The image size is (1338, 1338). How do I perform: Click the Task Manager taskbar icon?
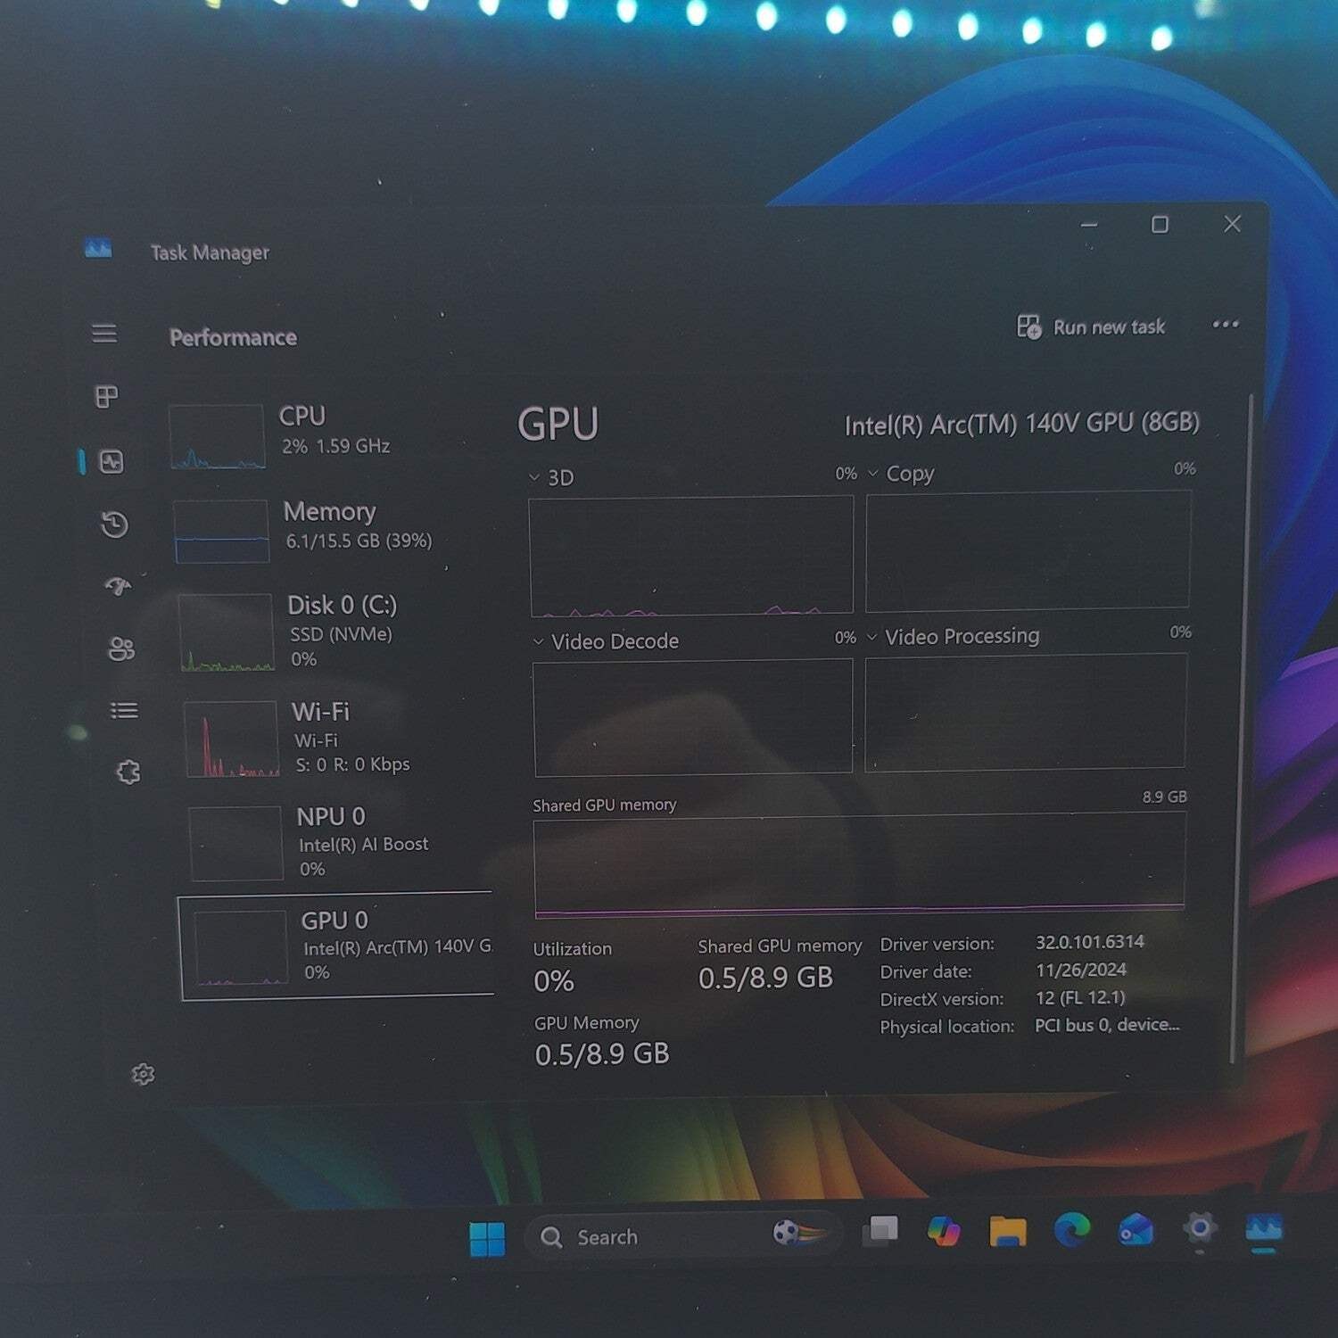(1264, 1228)
